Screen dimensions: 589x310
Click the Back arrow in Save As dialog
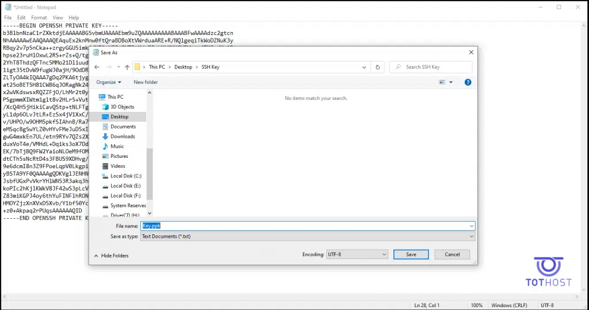click(97, 67)
